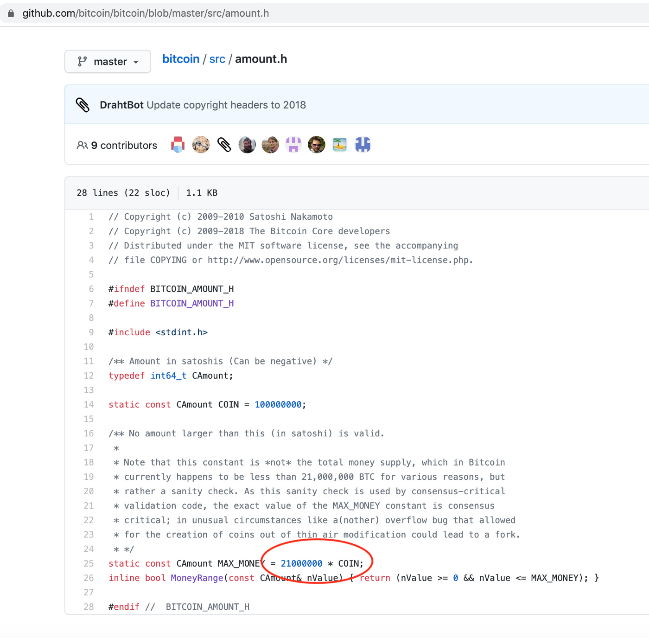Click line number 28
Screen dimensions: 649x638
coord(89,607)
